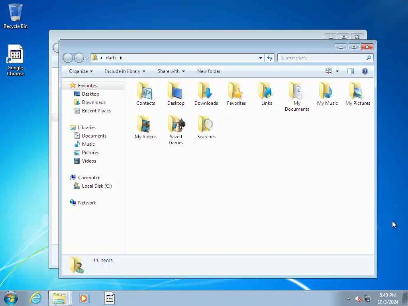The image size is (408, 306).
Task: Select the My Videos folder
Action: coord(145,127)
